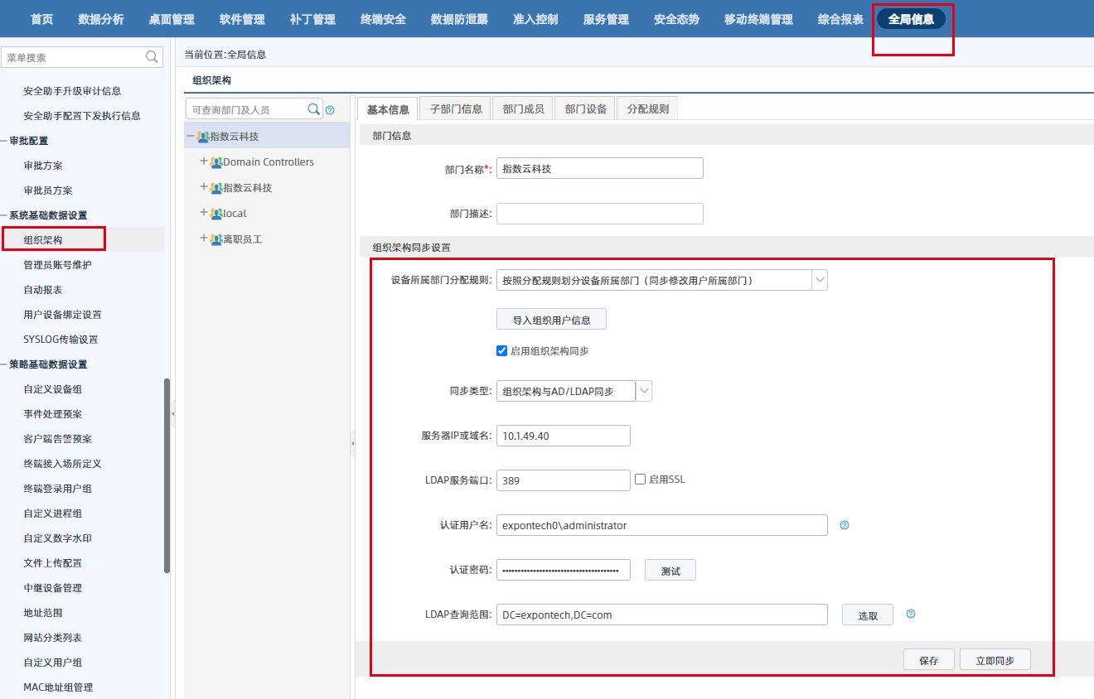Open 中继设备管理 in sidebar

53,588
